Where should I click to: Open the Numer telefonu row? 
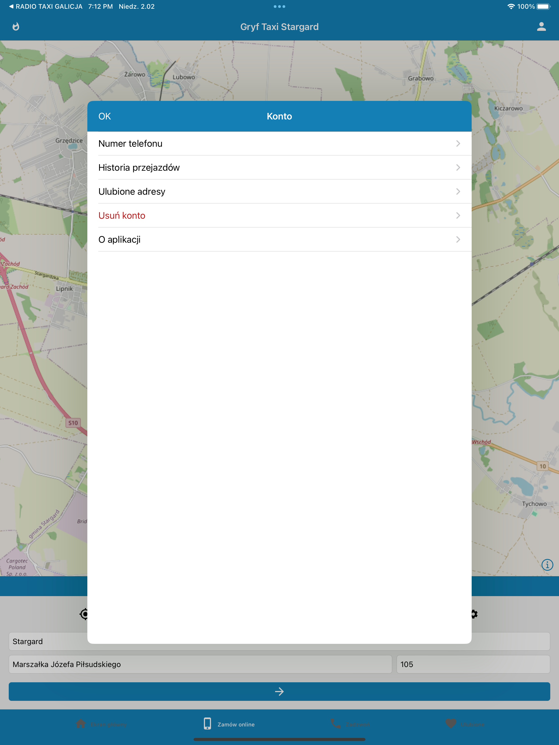(x=279, y=143)
